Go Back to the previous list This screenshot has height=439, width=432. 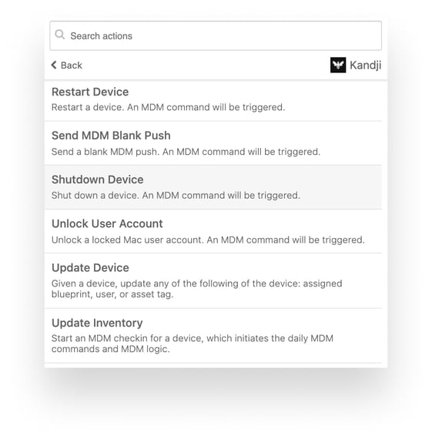coord(67,65)
